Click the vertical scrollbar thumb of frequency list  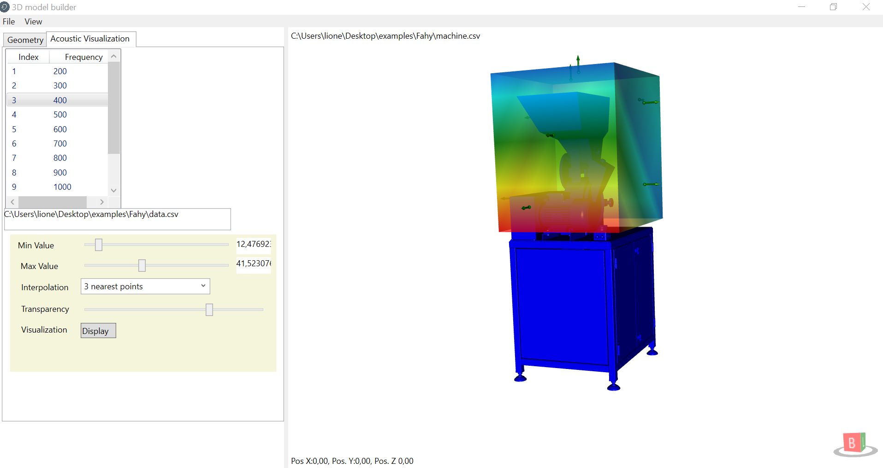(x=114, y=108)
